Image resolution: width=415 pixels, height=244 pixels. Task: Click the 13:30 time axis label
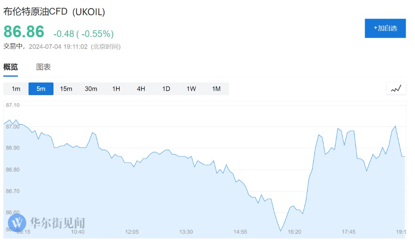click(x=186, y=232)
